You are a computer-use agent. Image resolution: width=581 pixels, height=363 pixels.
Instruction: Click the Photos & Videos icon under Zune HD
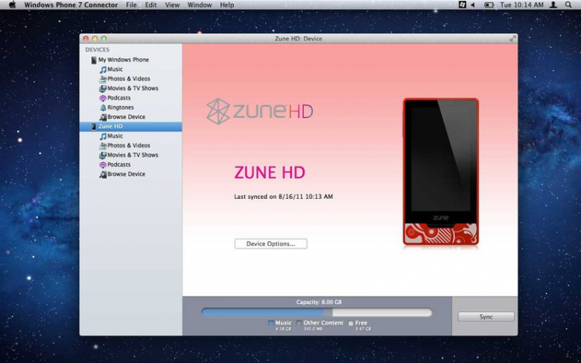tap(103, 146)
